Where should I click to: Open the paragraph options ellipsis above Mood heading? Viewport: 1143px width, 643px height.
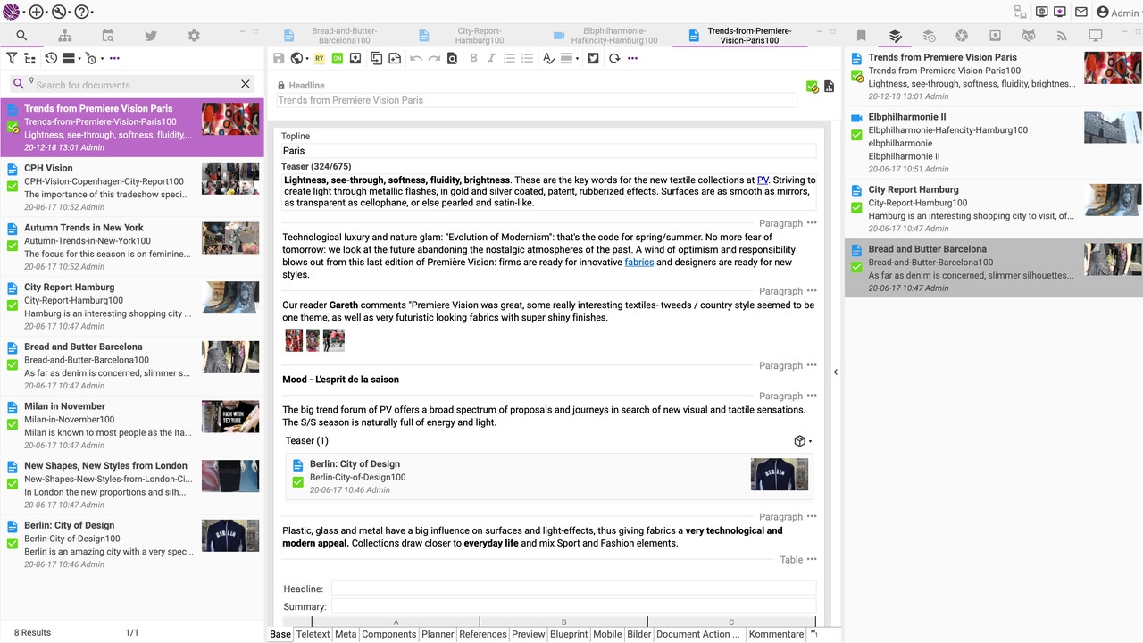click(812, 365)
